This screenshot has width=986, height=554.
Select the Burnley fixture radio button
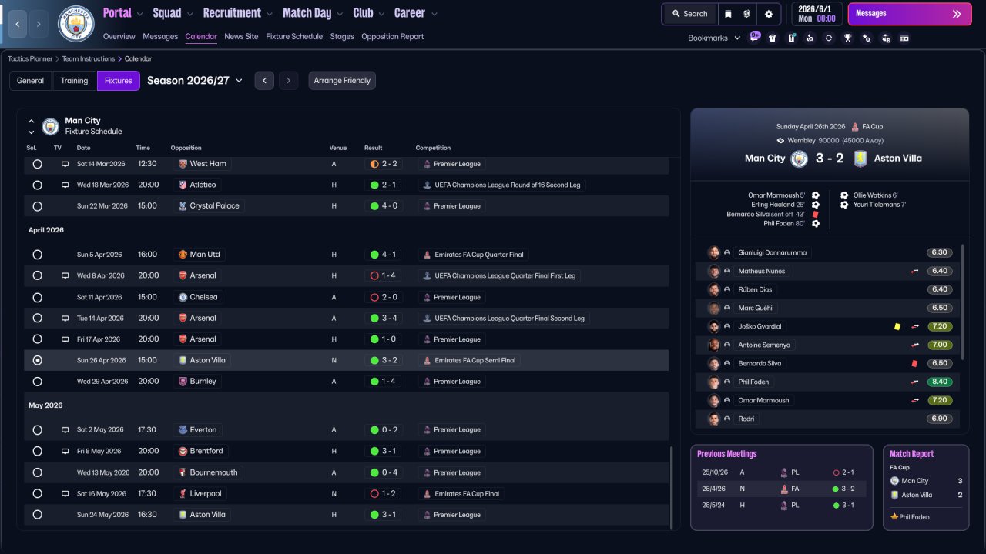tap(37, 382)
